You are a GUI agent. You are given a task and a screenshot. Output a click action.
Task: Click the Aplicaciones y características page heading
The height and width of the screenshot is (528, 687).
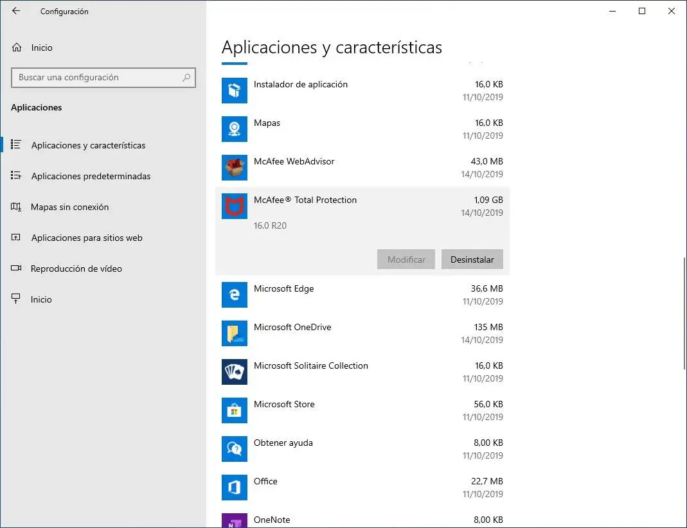(332, 48)
